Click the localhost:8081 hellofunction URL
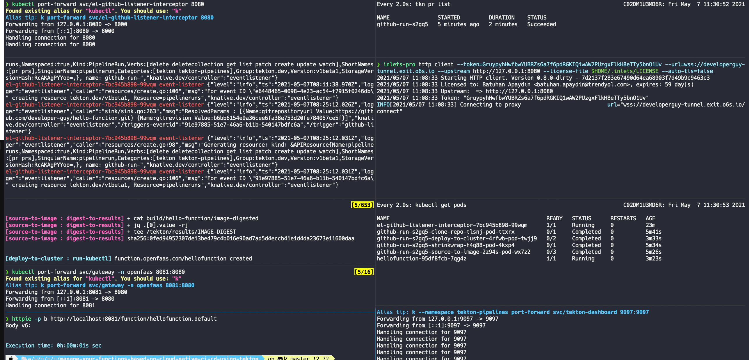Screen dimensions: 749x360 pos(133,319)
